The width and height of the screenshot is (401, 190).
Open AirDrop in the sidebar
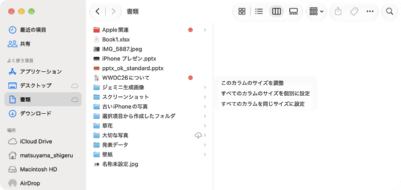point(43,183)
